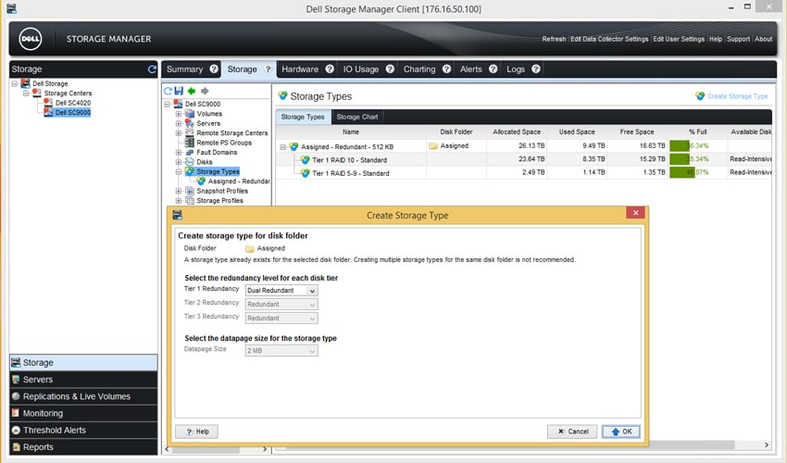The image size is (787, 463).
Task: Switch to the Logs tab
Action: [516, 69]
